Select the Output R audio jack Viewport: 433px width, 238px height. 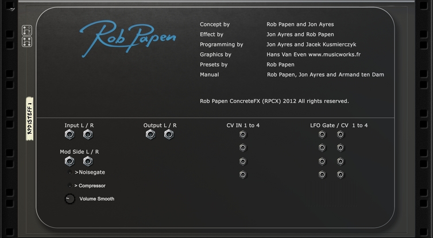click(x=169, y=135)
